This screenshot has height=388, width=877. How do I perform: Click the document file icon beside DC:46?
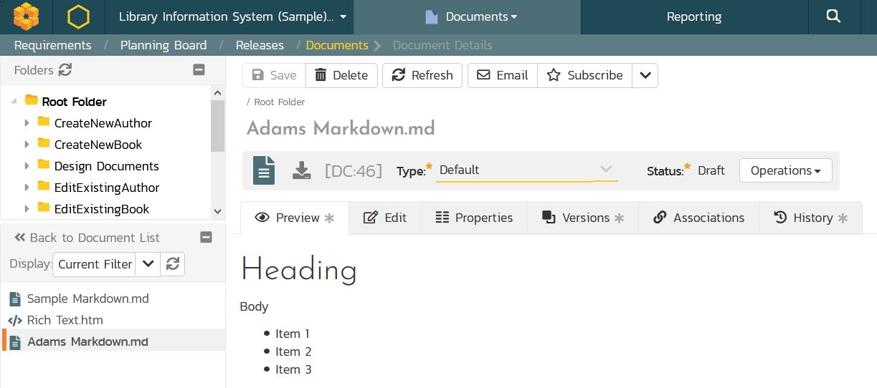pos(264,170)
